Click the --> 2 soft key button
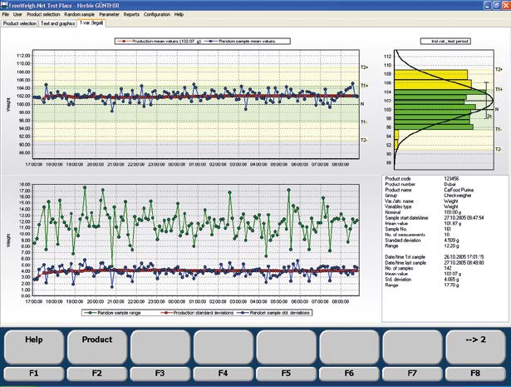Screen dimensions: 511x387 click(475, 347)
